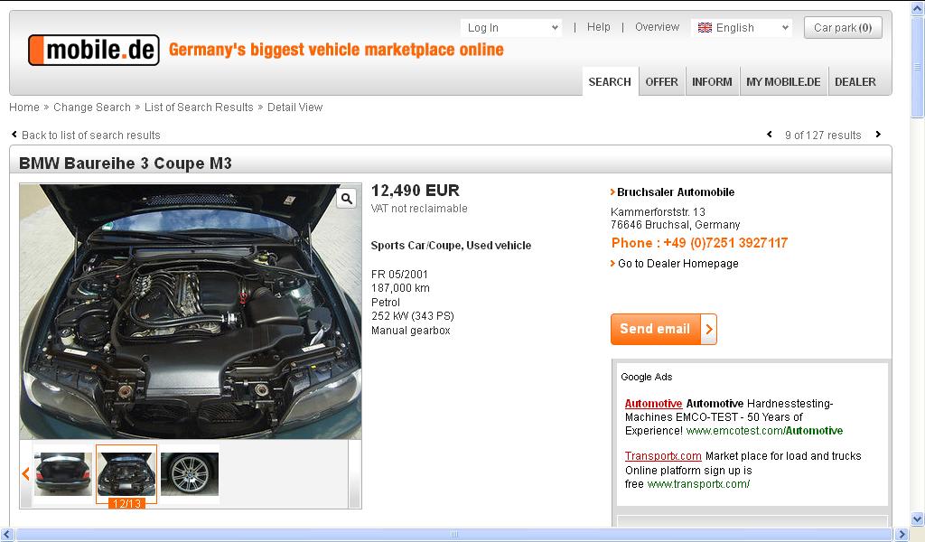The height and width of the screenshot is (542, 925).
Task: Go to next search result arrow
Action: pyautogui.click(x=878, y=135)
